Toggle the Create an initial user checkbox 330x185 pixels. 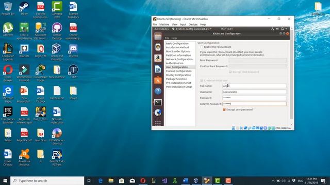pos(202,81)
